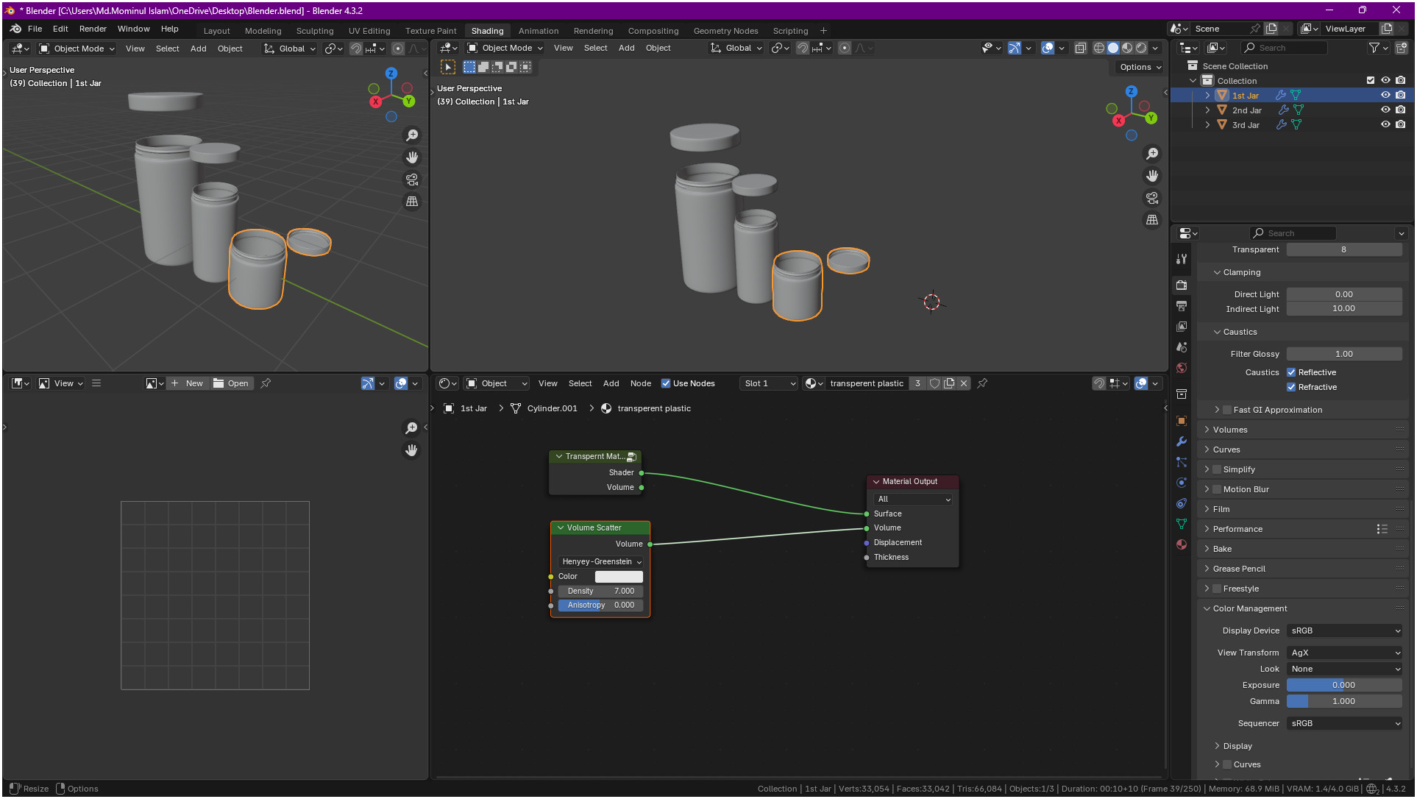Click the Density value field
This screenshot has height=799, width=1417.
tap(600, 591)
